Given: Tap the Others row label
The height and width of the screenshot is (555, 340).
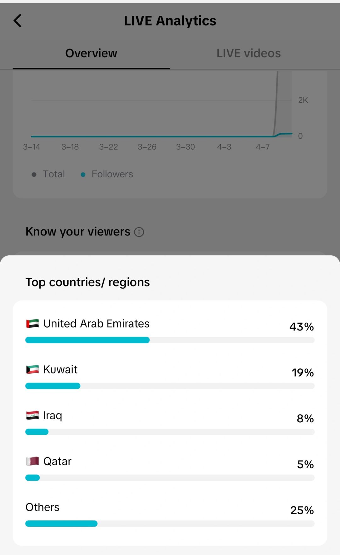Looking at the screenshot, I should [42, 507].
